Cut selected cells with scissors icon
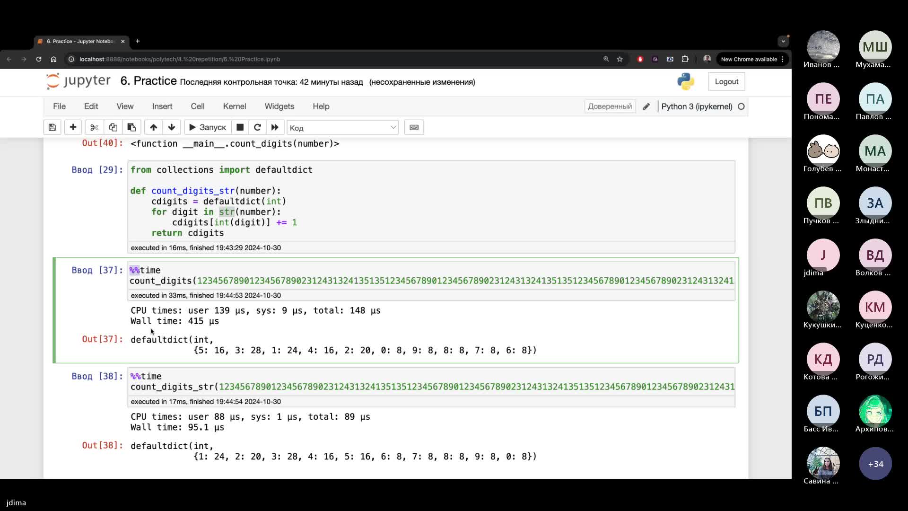The height and width of the screenshot is (511, 908). pyautogui.click(x=94, y=127)
